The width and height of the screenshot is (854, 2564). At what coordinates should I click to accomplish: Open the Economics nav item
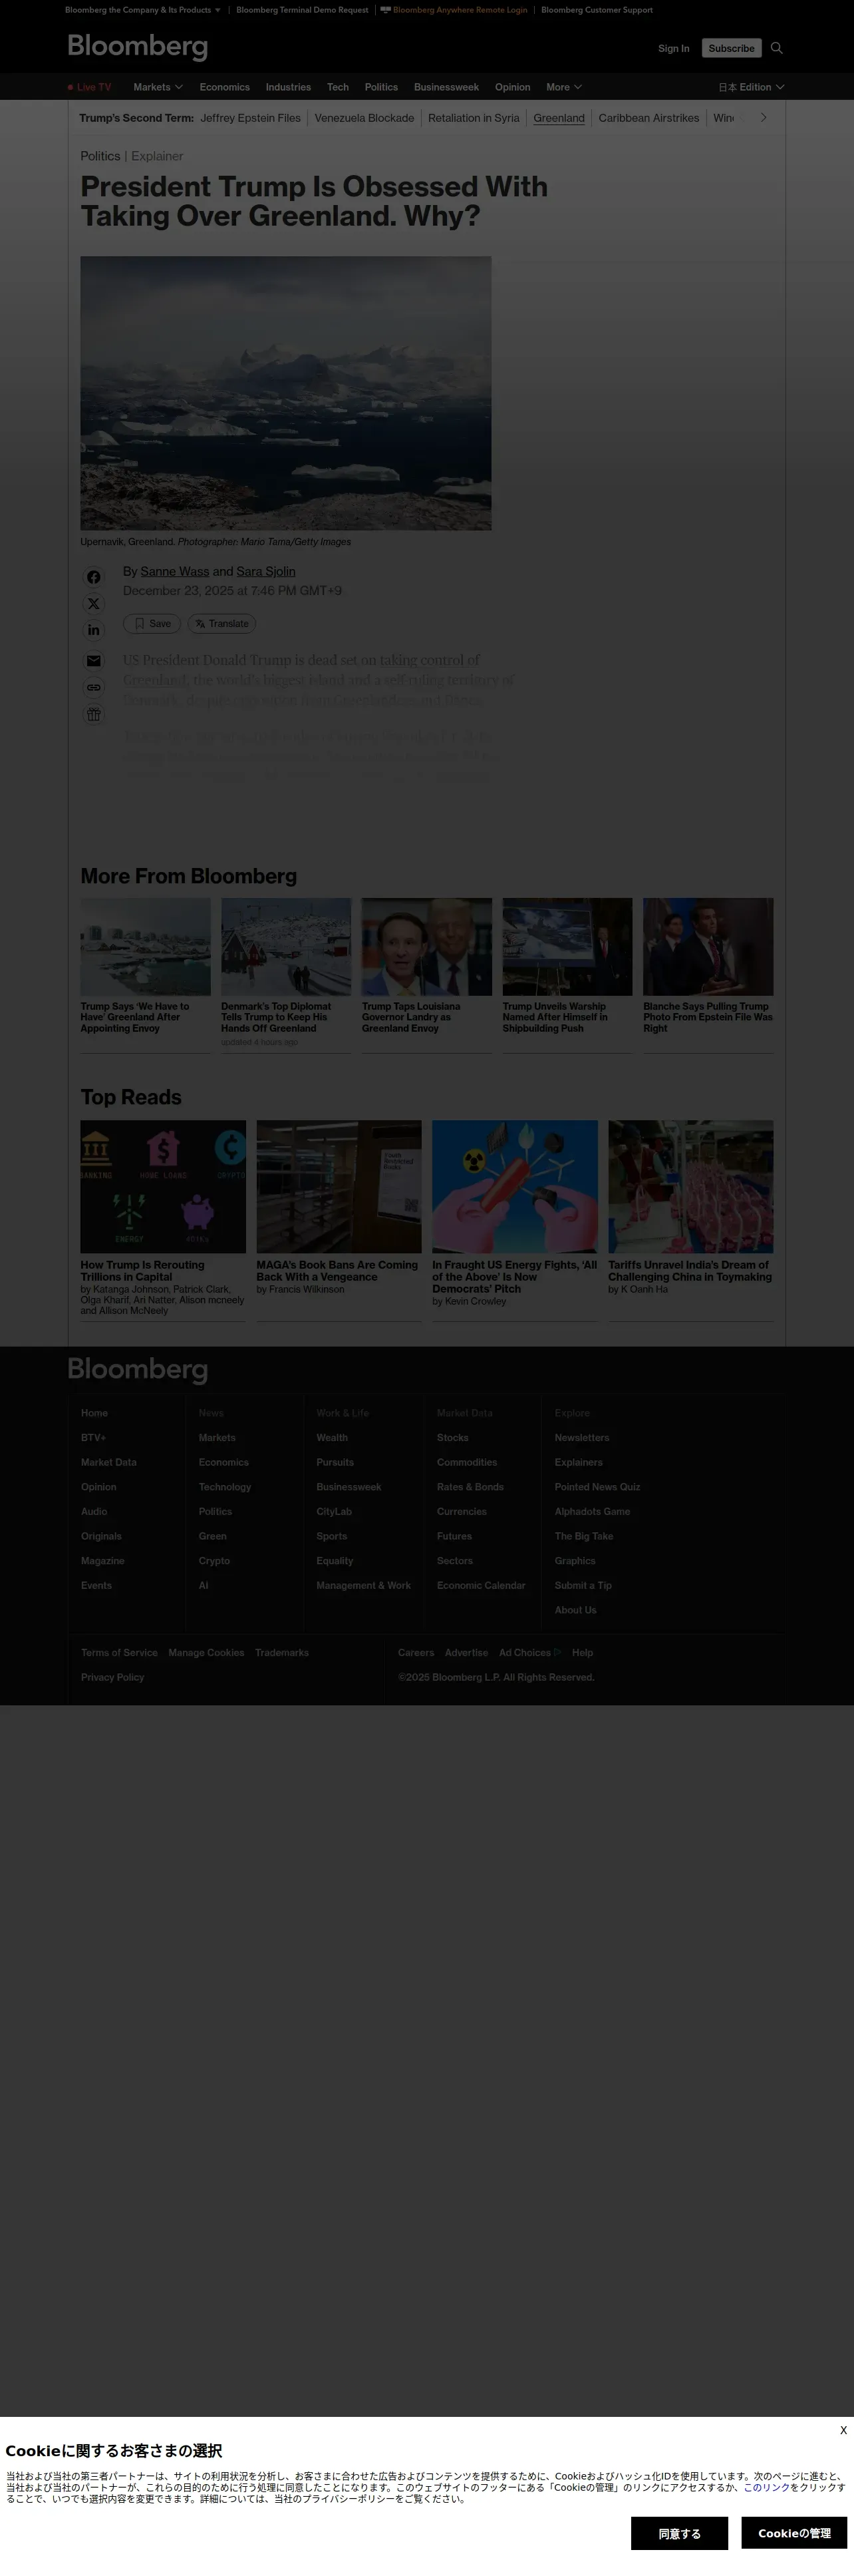(225, 88)
